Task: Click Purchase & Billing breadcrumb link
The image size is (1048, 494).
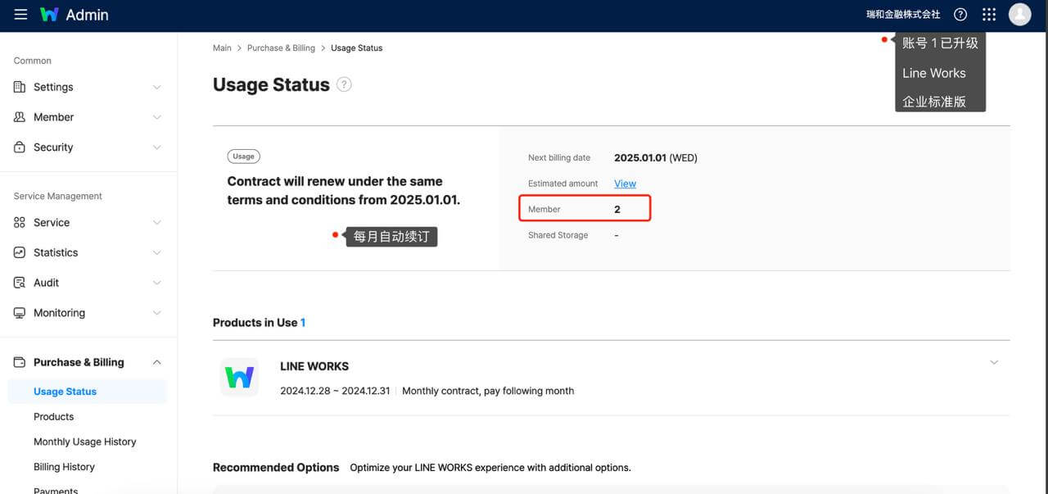Action: pyautogui.click(x=281, y=48)
